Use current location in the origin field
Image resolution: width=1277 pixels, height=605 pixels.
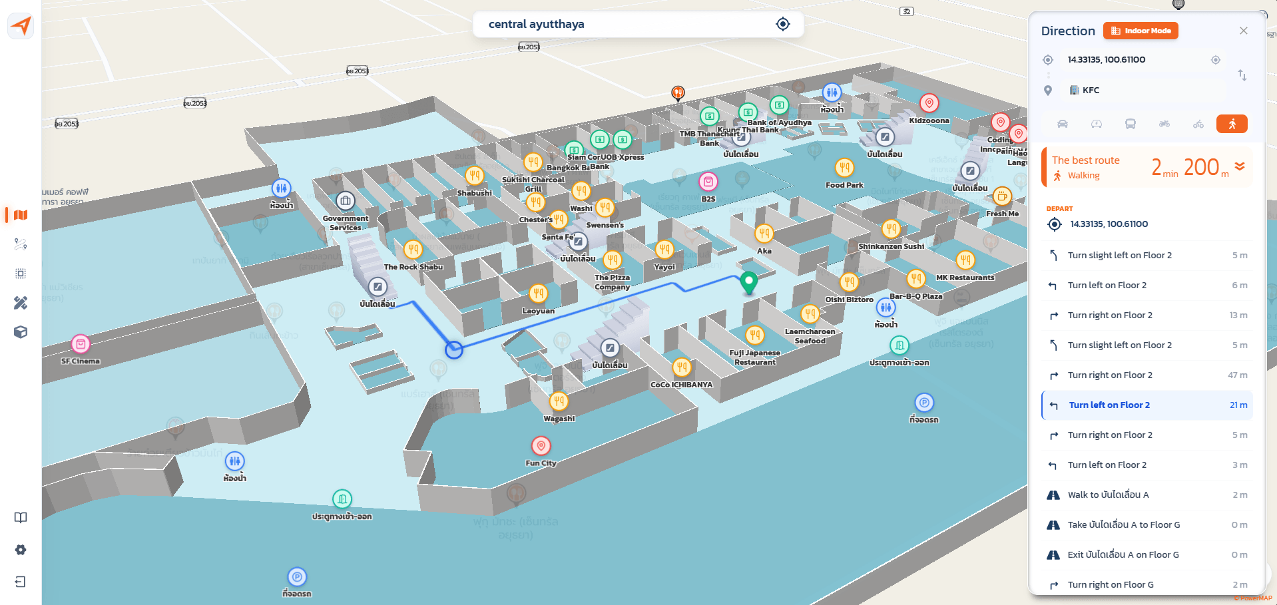1216,60
